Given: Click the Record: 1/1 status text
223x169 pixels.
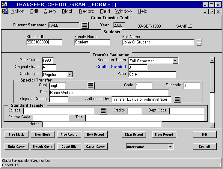Looking at the screenshot, I should 11,165.
